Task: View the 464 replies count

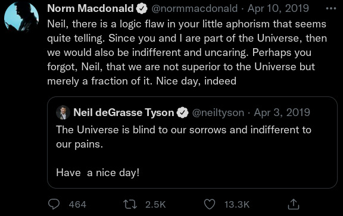Action: click(x=77, y=205)
